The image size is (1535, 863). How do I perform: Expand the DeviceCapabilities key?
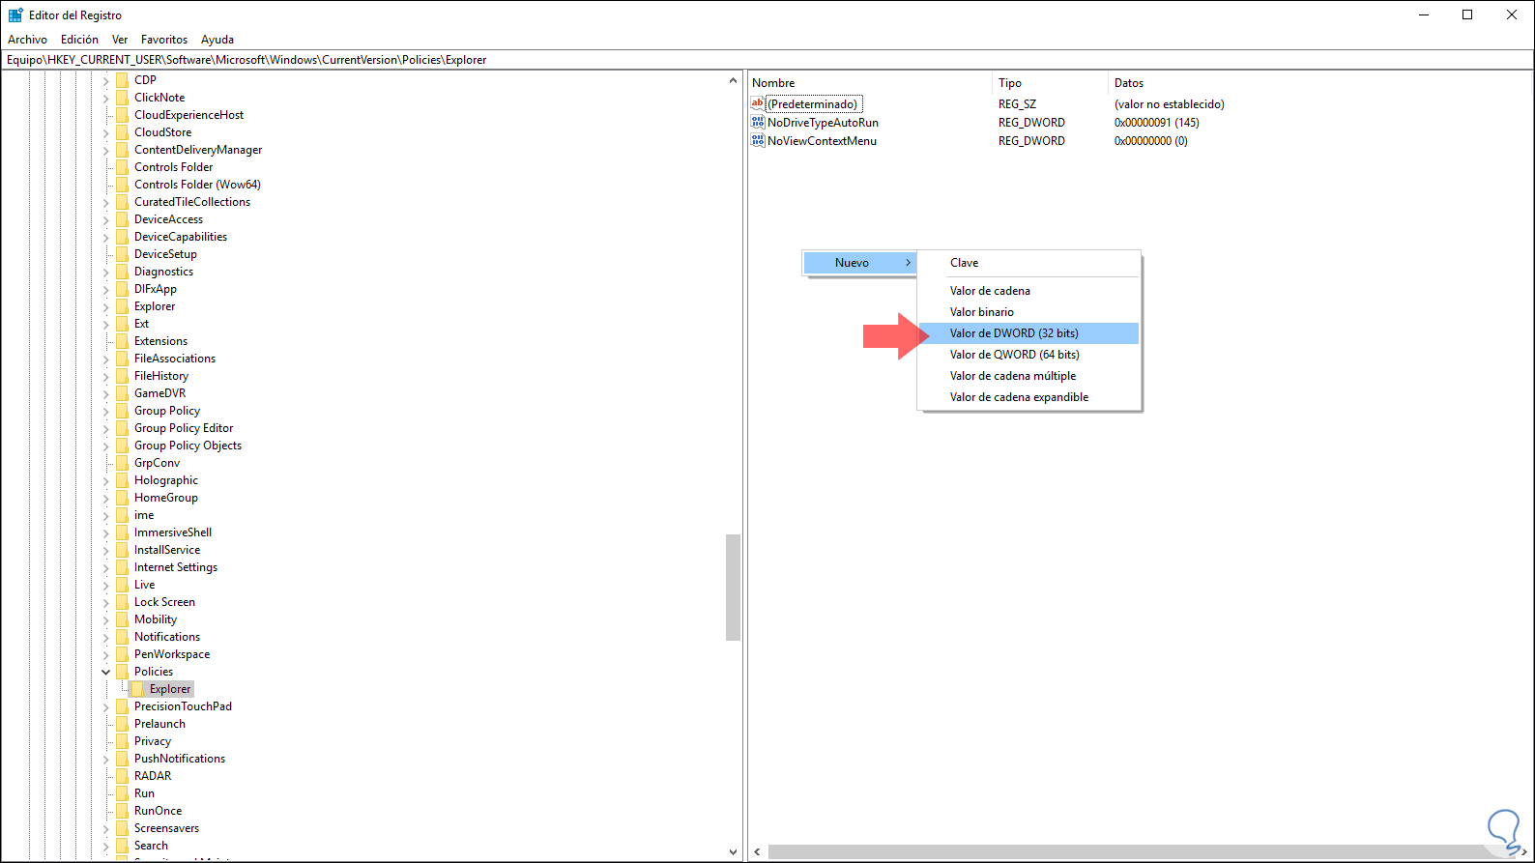[x=106, y=237]
